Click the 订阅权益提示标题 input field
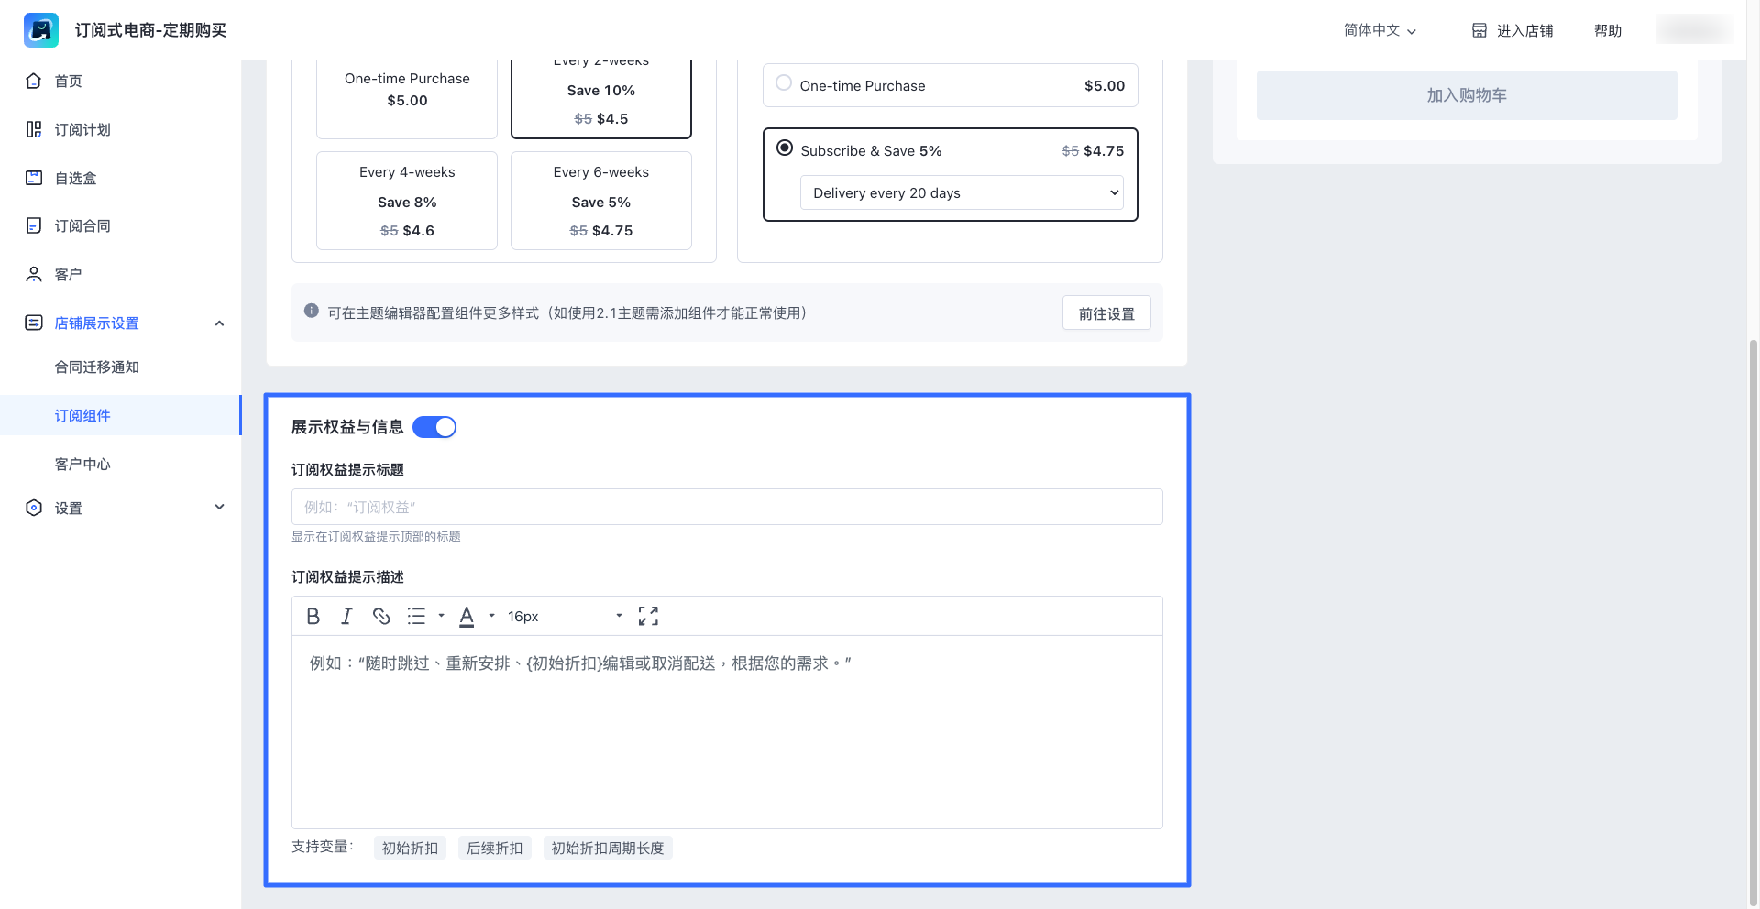The image size is (1760, 909). [727, 507]
